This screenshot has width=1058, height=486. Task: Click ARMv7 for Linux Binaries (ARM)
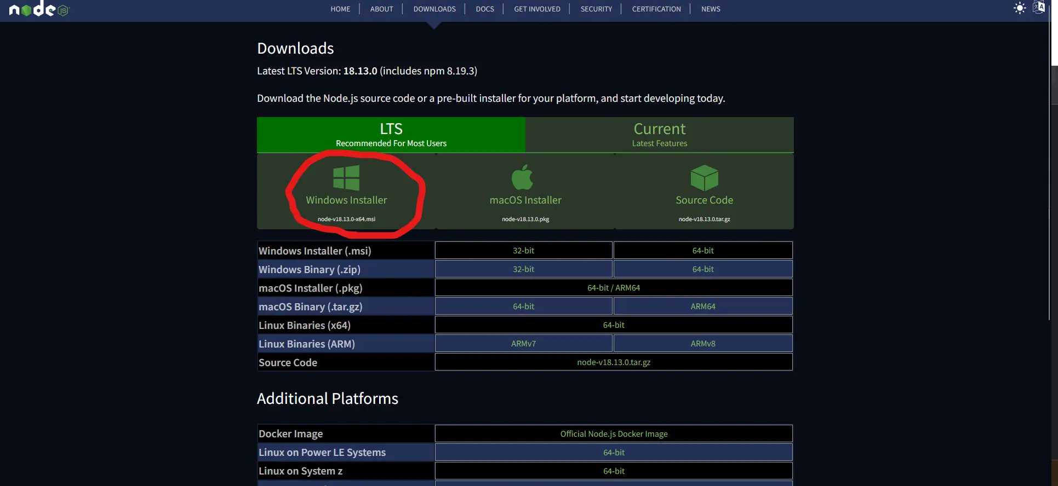pyautogui.click(x=523, y=343)
